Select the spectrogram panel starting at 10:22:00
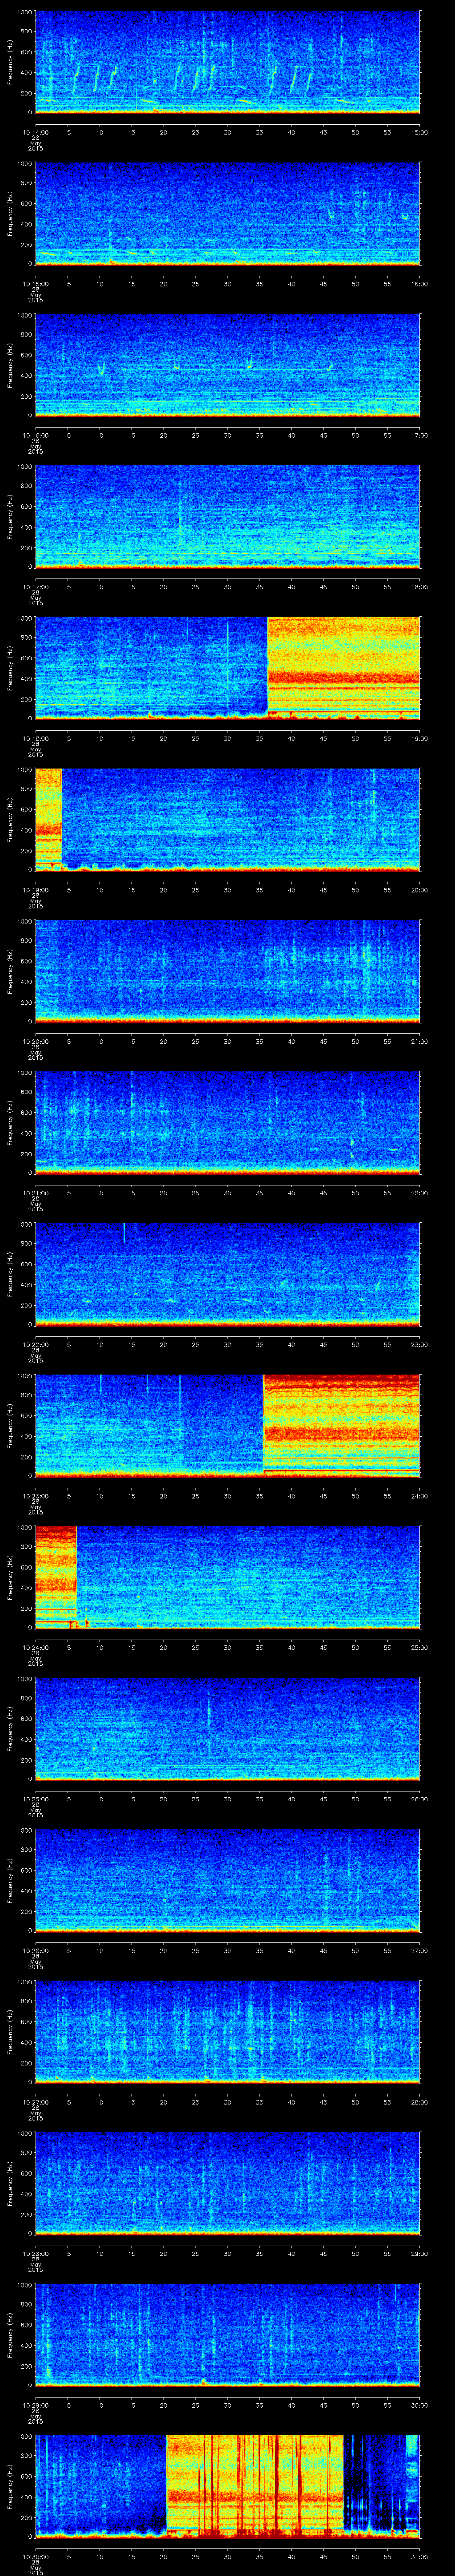455x2576 pixels. click(x=227, y=1274)
